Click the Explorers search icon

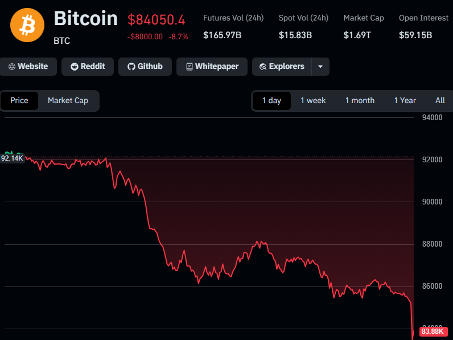(x=262, y=67)
